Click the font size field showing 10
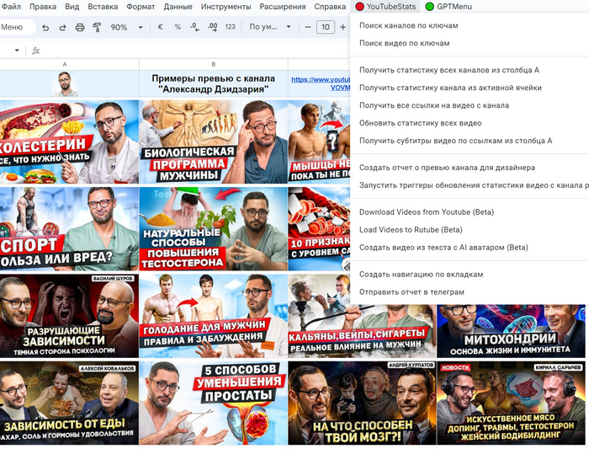The width and height of the screenshot is (589, 449). 326,27
